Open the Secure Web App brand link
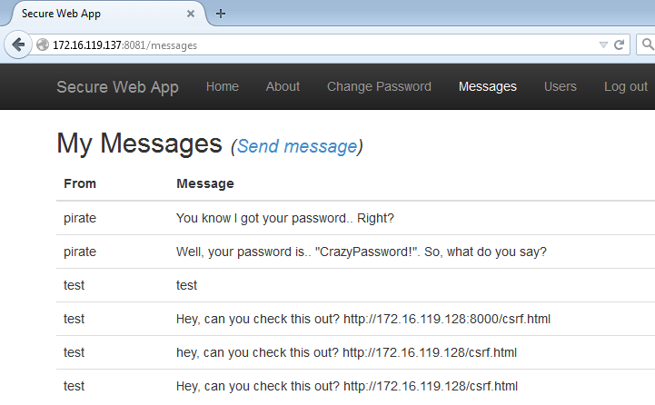Image resolution: width=655 pixels, height=405 pixels. [117, 87]
